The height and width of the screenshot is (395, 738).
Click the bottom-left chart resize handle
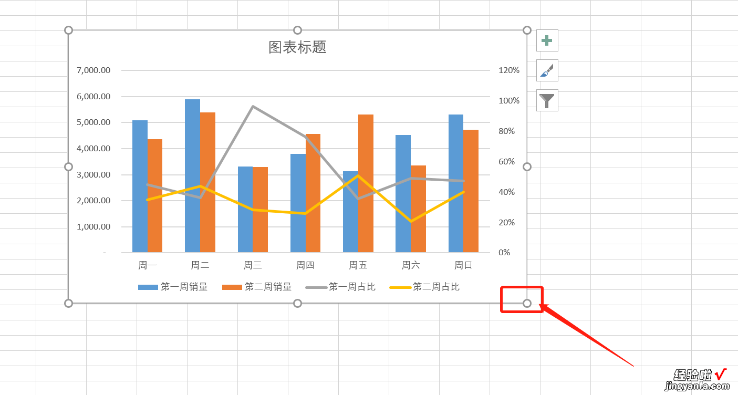click(68, 303)
